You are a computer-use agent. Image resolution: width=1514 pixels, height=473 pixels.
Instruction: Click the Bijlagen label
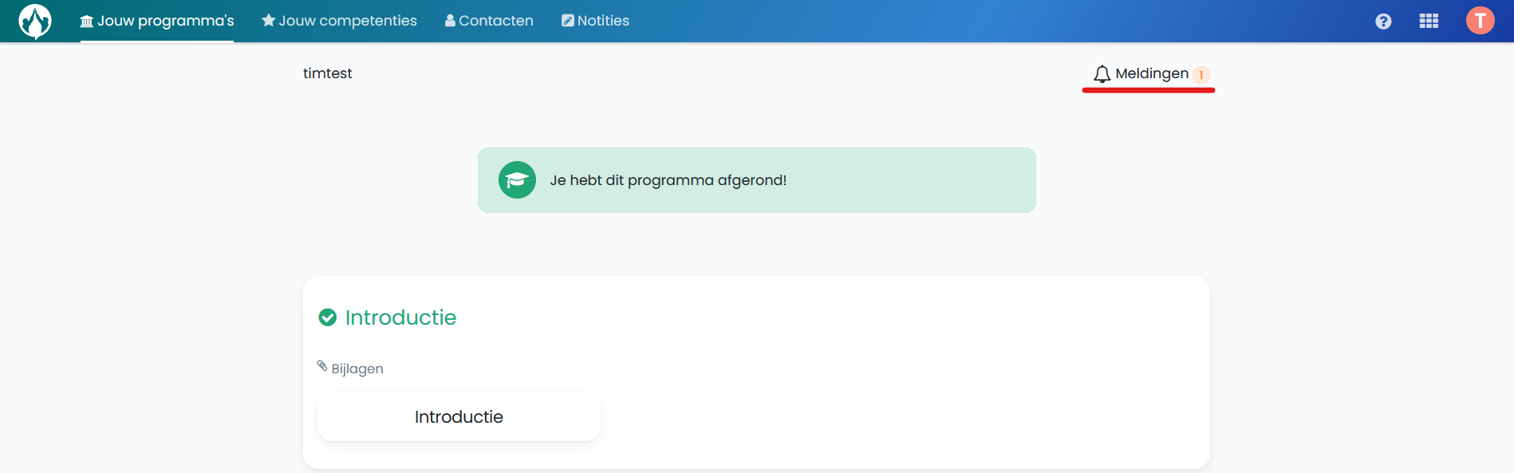[357, 369]
